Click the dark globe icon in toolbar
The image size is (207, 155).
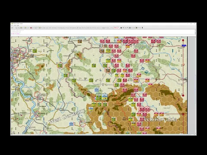[x=130, y=28]
